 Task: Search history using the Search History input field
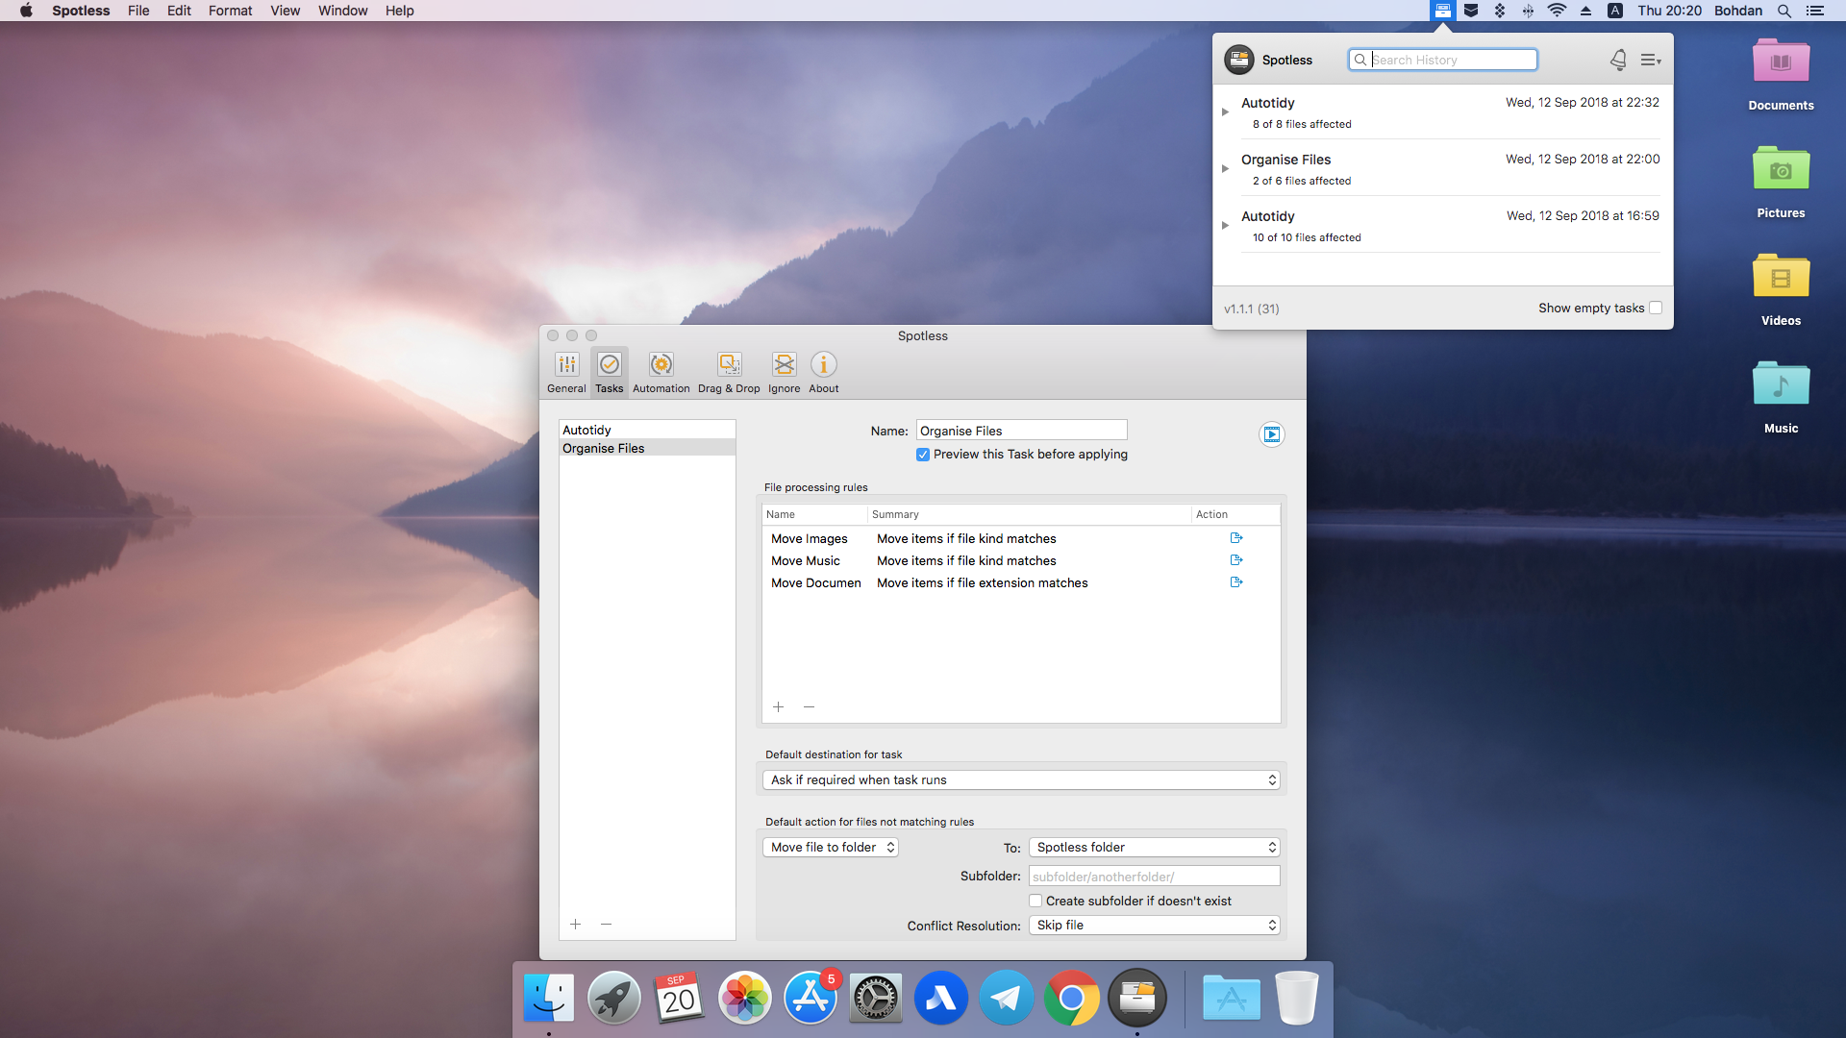(1443, 60)
